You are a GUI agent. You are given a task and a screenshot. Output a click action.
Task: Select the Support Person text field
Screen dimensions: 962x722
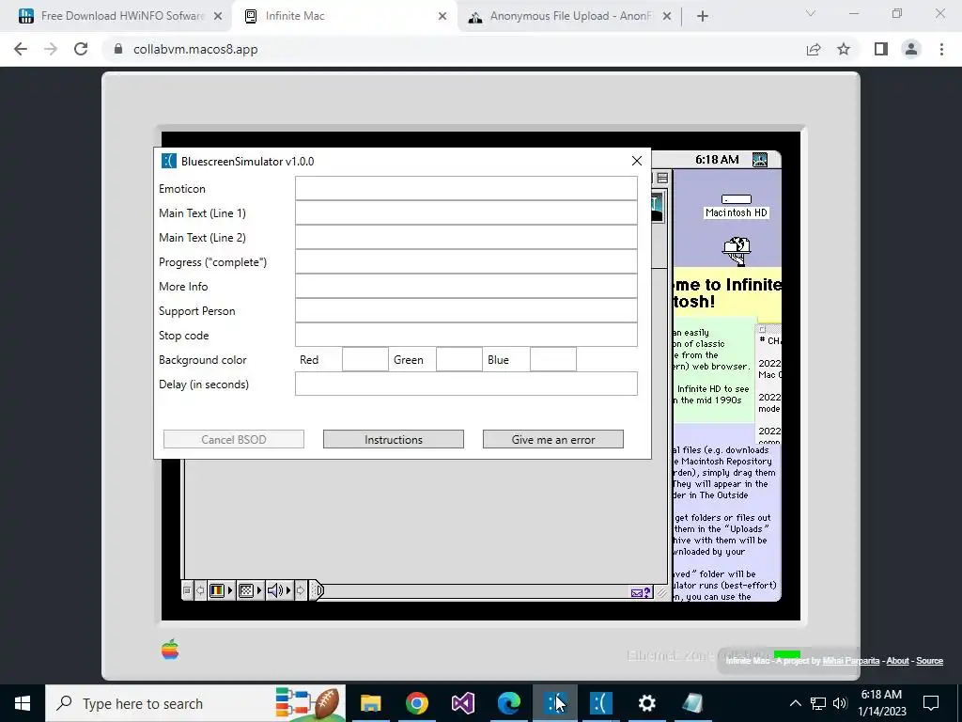(x=466, y=311)
